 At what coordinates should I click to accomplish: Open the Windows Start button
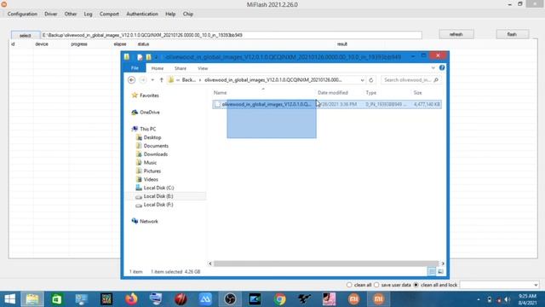coord(9,299)
